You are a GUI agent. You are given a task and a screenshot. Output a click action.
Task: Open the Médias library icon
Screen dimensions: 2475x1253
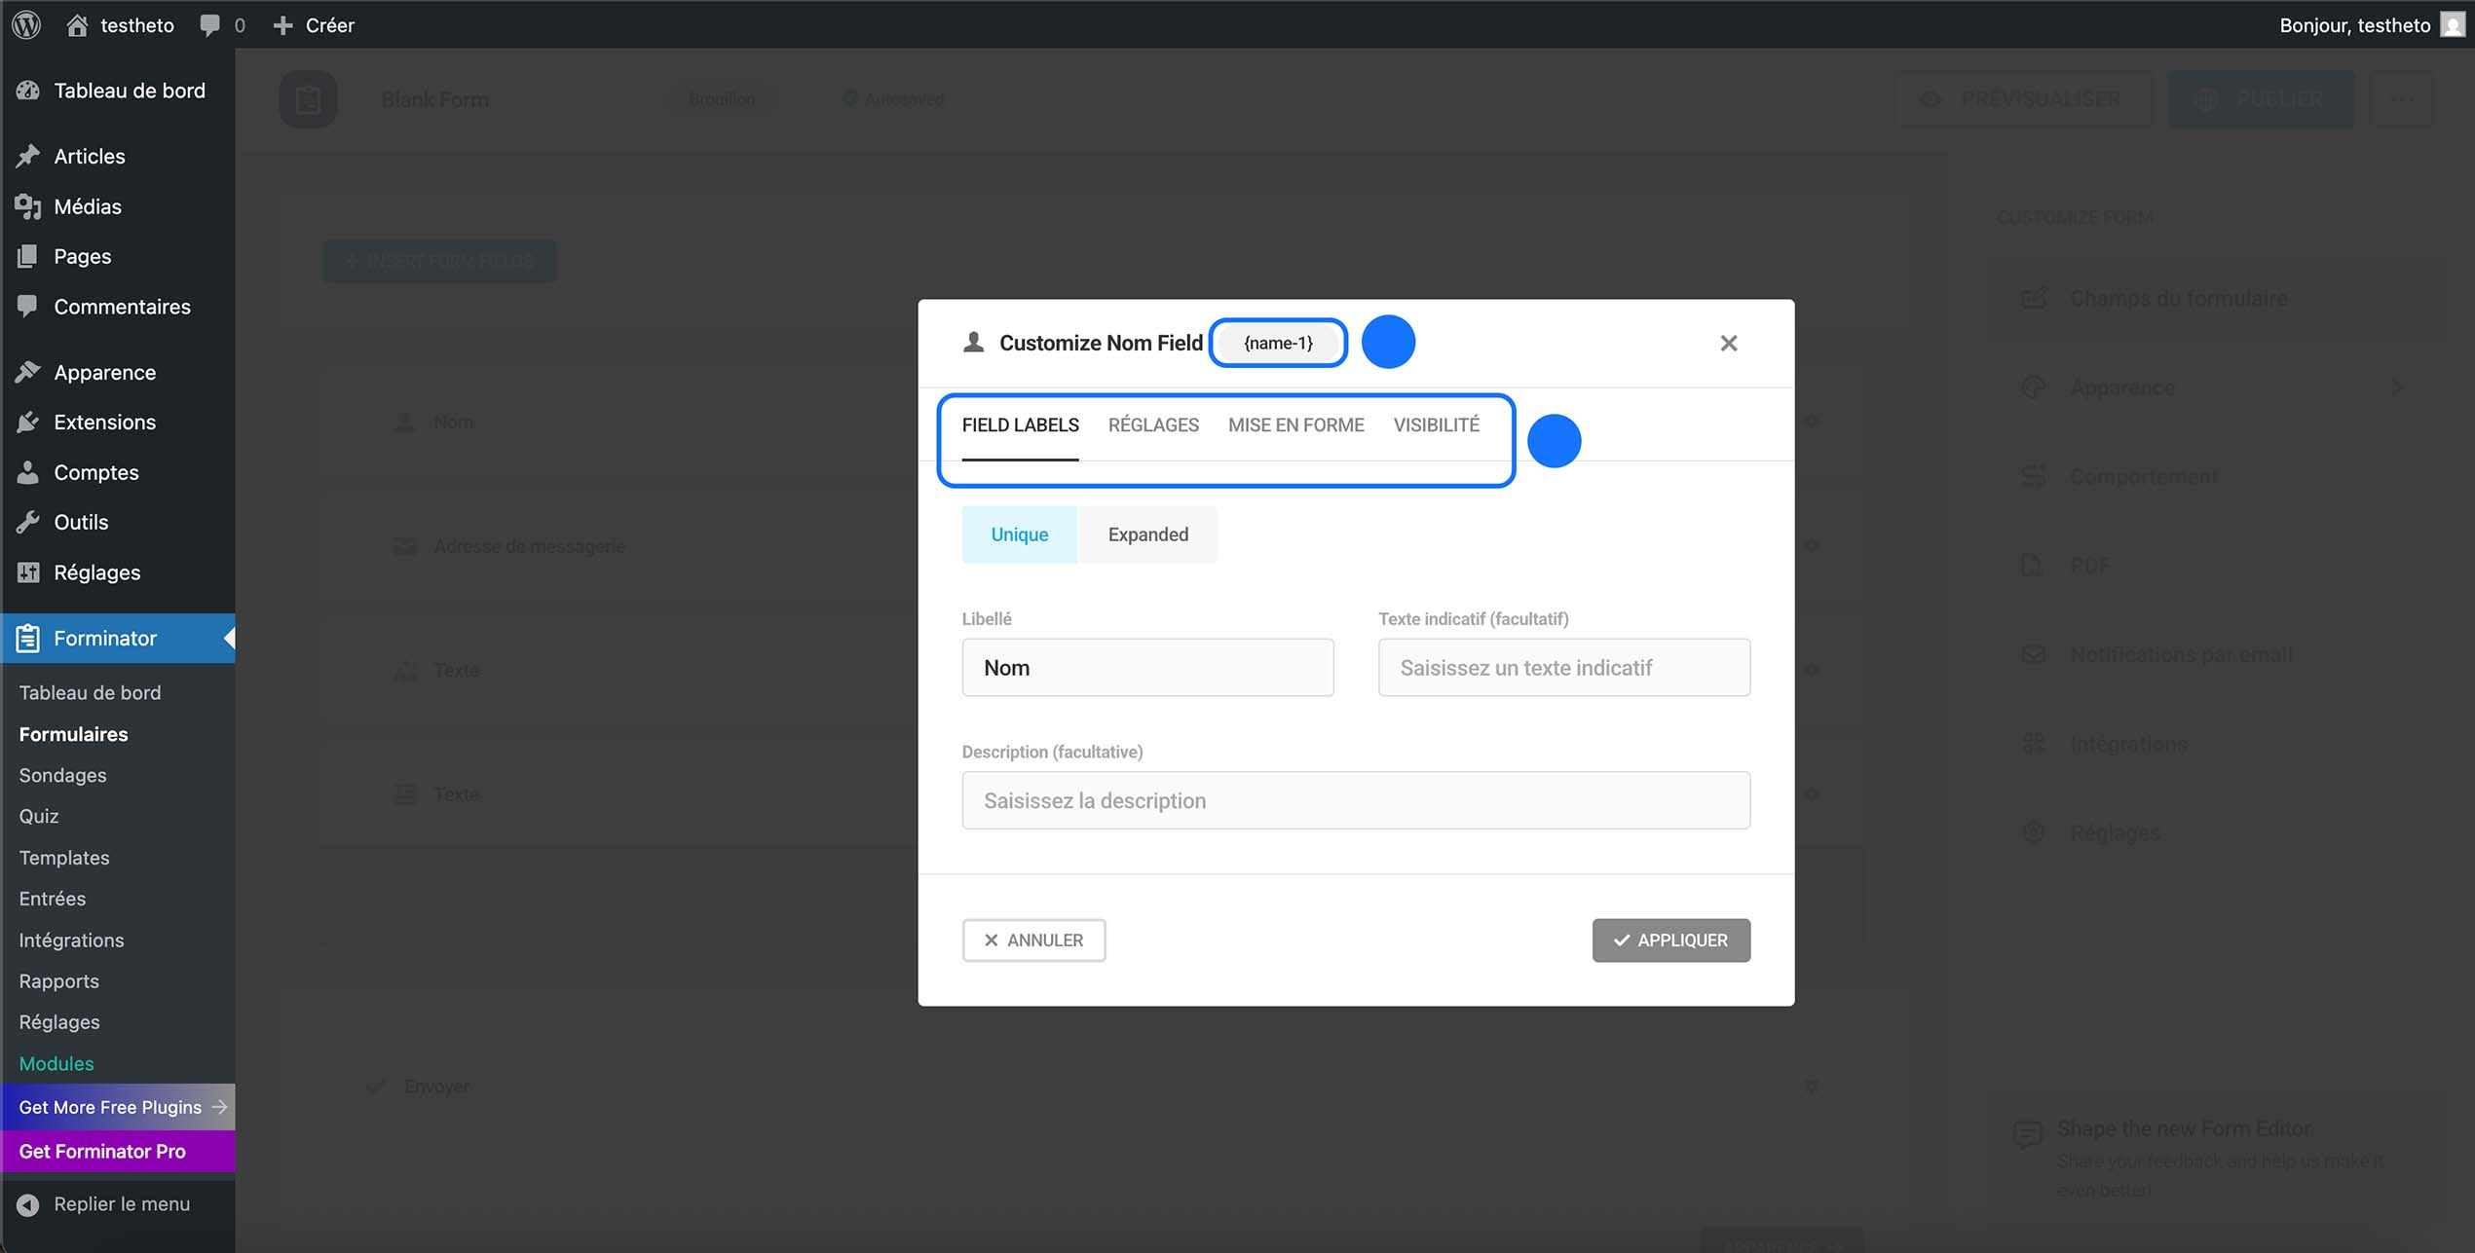coord(28,205)
